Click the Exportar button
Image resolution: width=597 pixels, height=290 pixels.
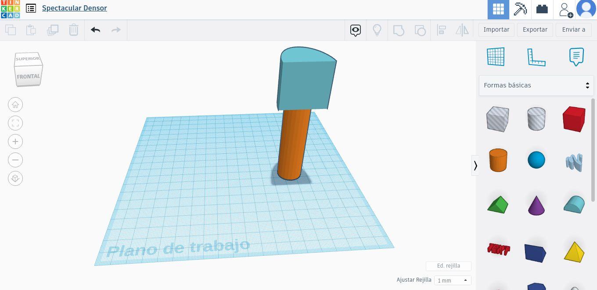pyautogui.click(x=535, y=29)
